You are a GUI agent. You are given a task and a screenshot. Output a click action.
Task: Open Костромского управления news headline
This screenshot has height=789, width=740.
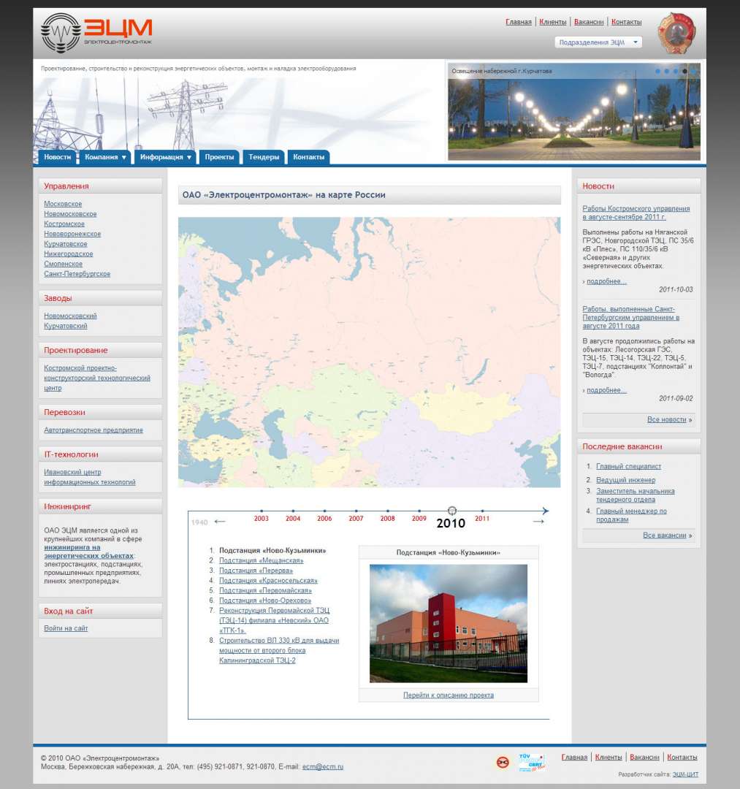(x=636, y=213)
